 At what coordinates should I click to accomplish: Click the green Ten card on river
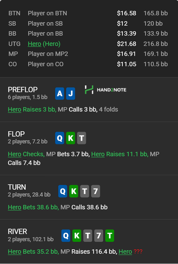pyautogui.click(x=110, y=236)
